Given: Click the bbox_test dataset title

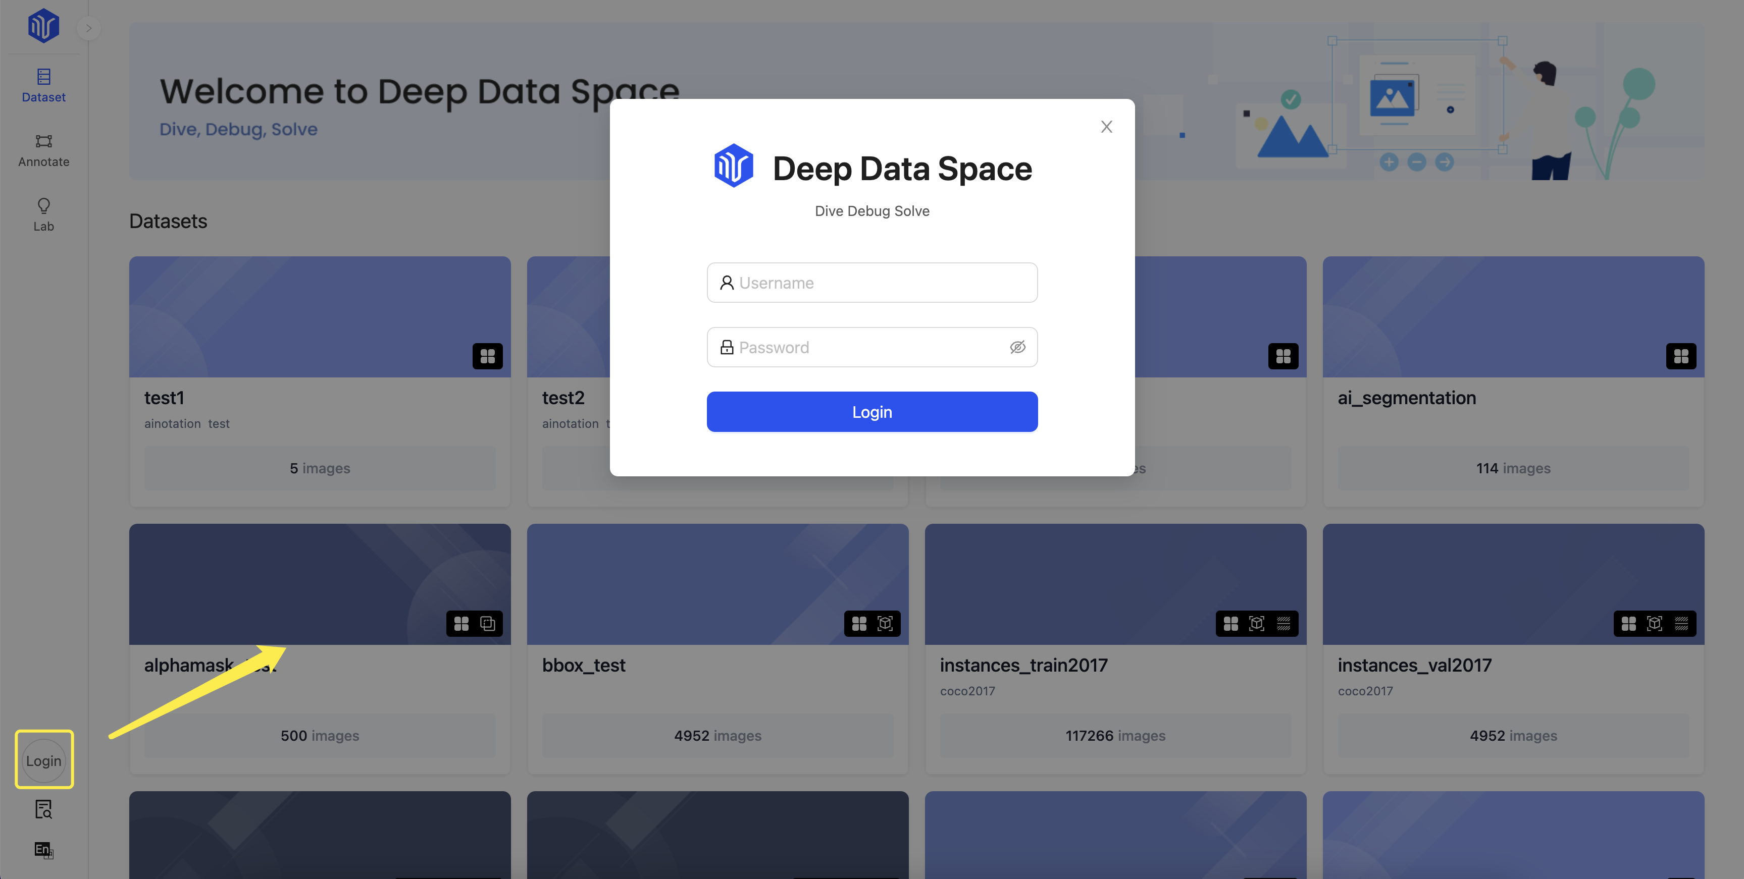Looking at the screenshot, I should [x=584, y=665].
